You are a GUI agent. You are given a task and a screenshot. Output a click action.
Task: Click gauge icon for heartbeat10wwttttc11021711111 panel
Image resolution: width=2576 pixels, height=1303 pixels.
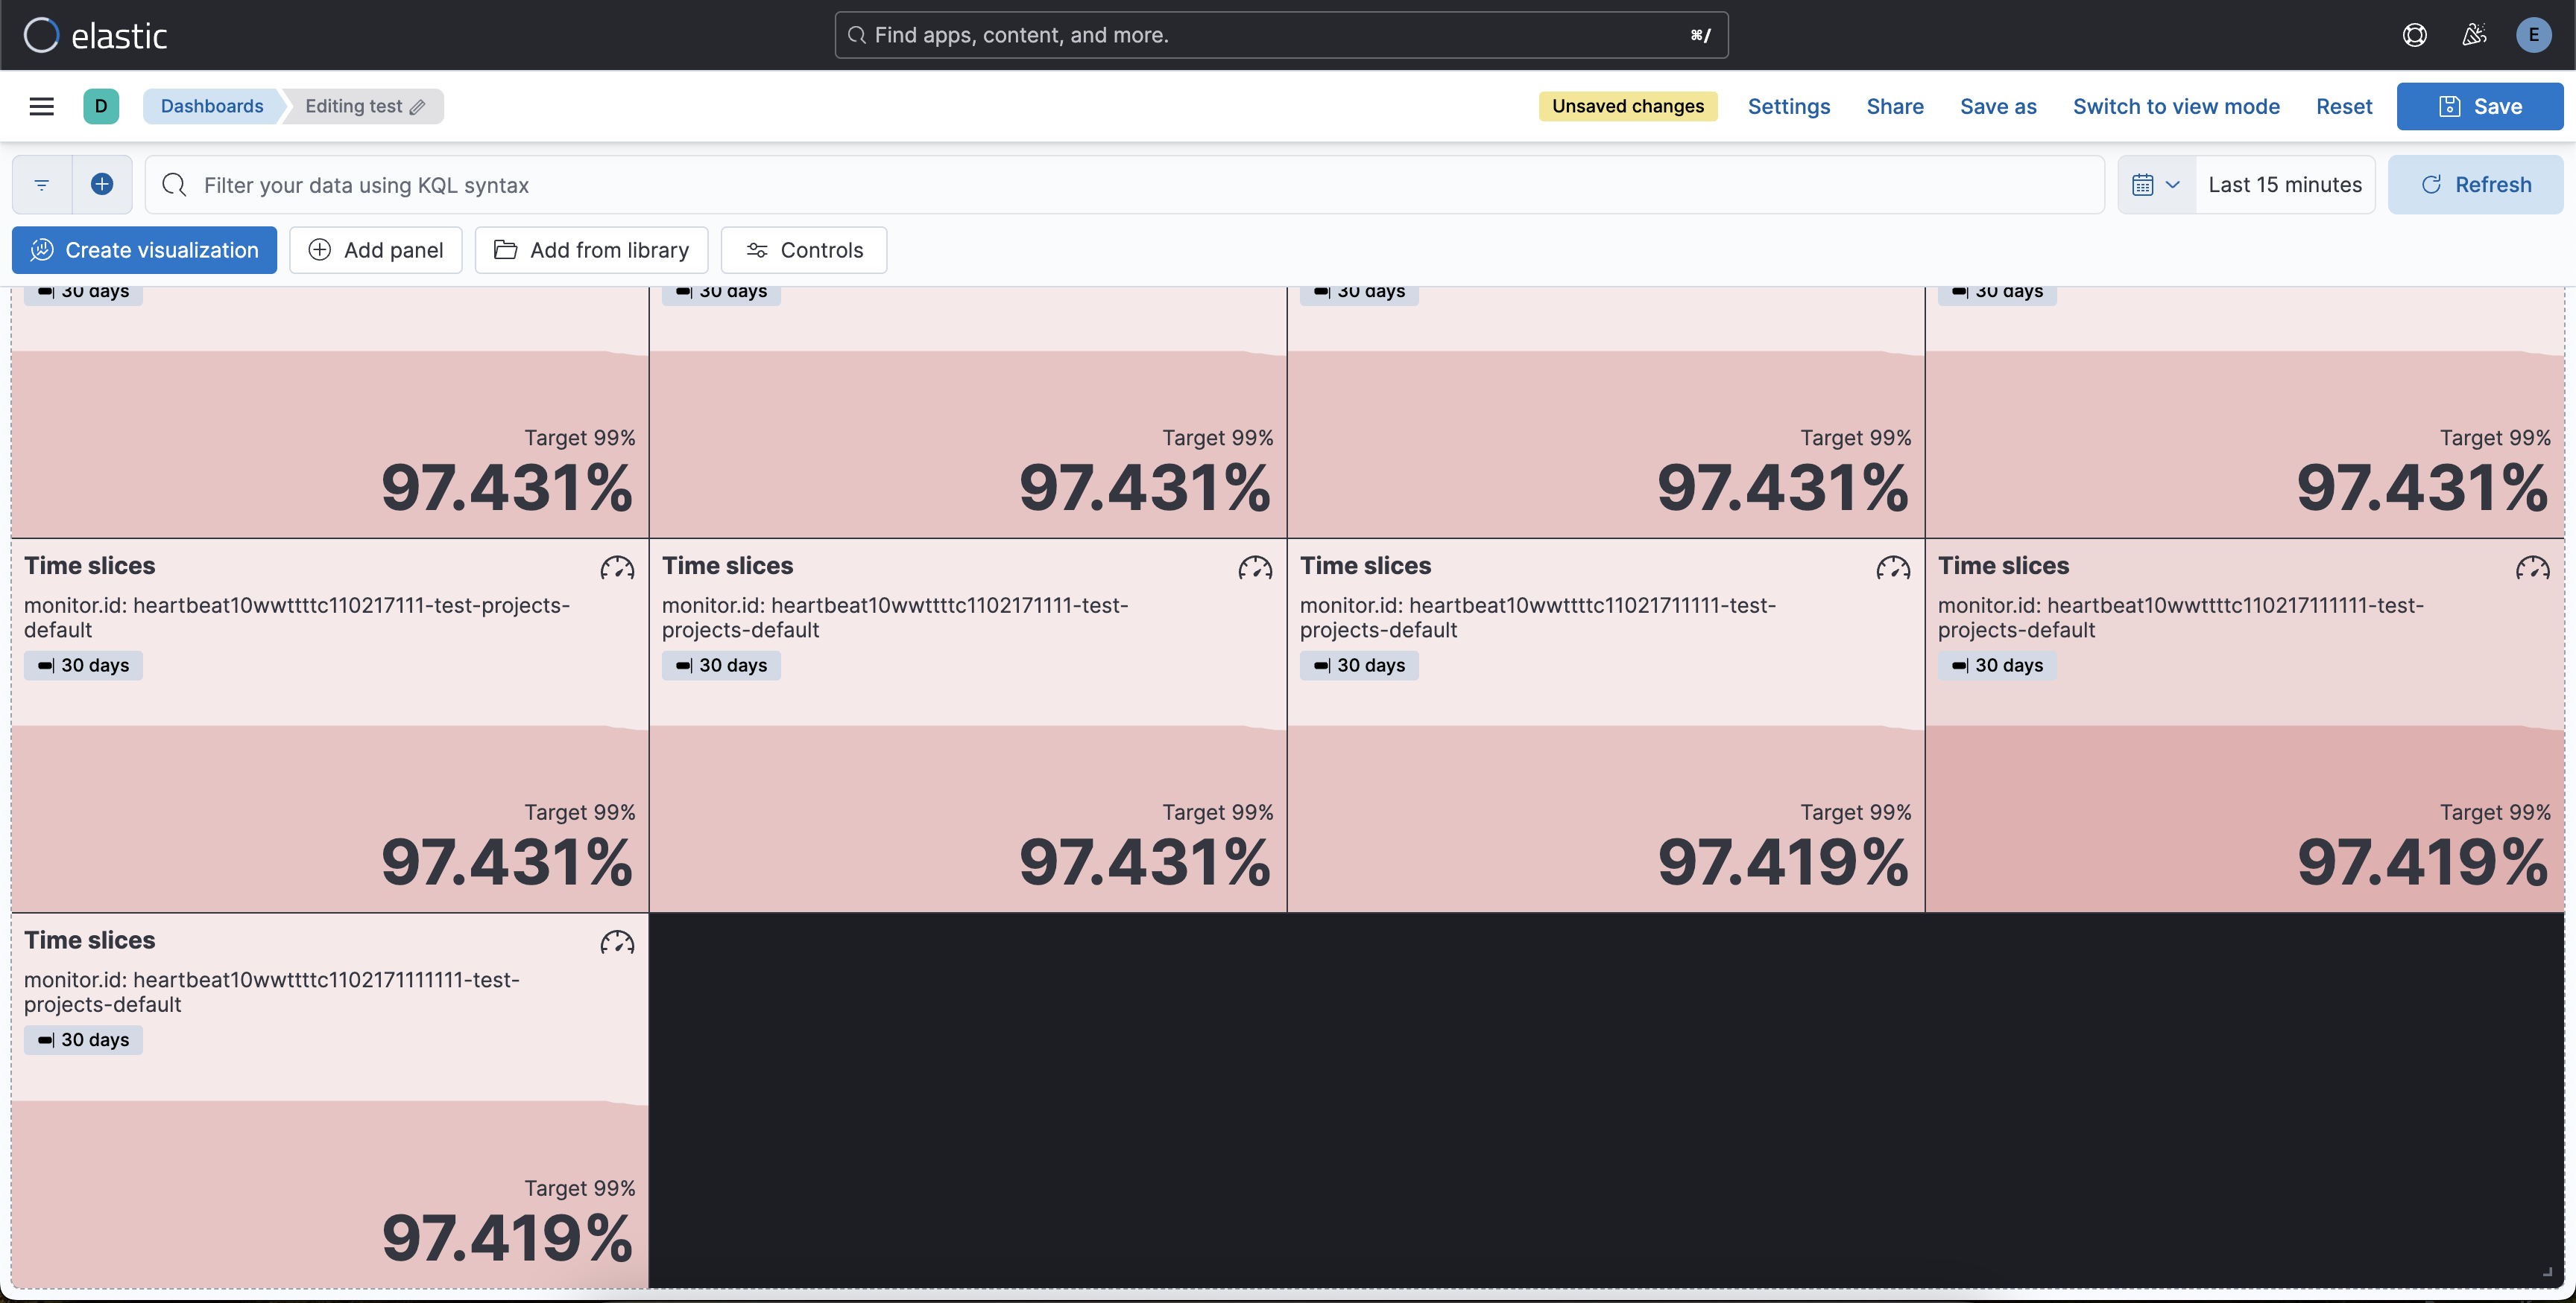click(x=1893, y=567)
